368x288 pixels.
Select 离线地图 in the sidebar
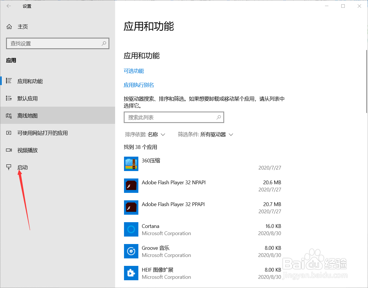pyautogui.click(x=57, y=116)
